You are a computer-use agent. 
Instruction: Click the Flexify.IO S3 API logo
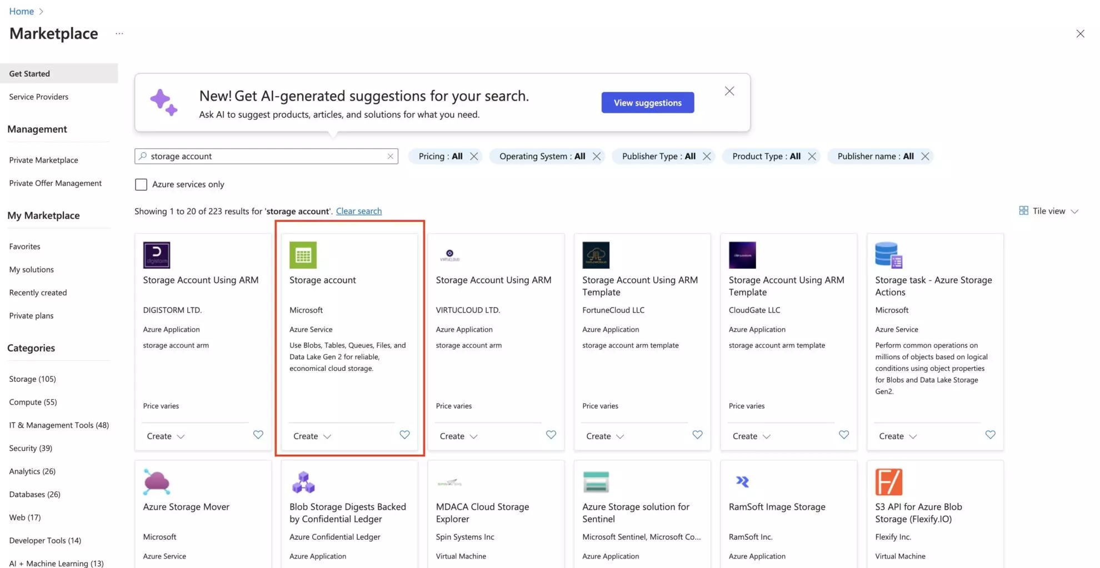[x=889, y=482]
